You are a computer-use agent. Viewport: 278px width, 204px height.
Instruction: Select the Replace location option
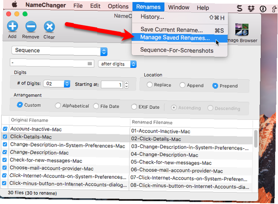tap(150, 85)
